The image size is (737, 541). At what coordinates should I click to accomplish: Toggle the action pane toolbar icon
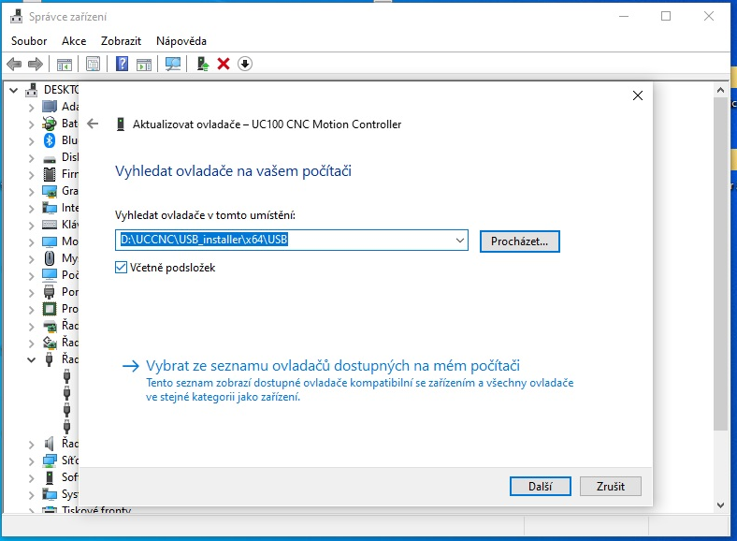144,64
